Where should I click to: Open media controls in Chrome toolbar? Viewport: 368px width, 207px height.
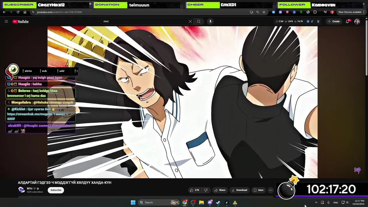click(325, 12)
